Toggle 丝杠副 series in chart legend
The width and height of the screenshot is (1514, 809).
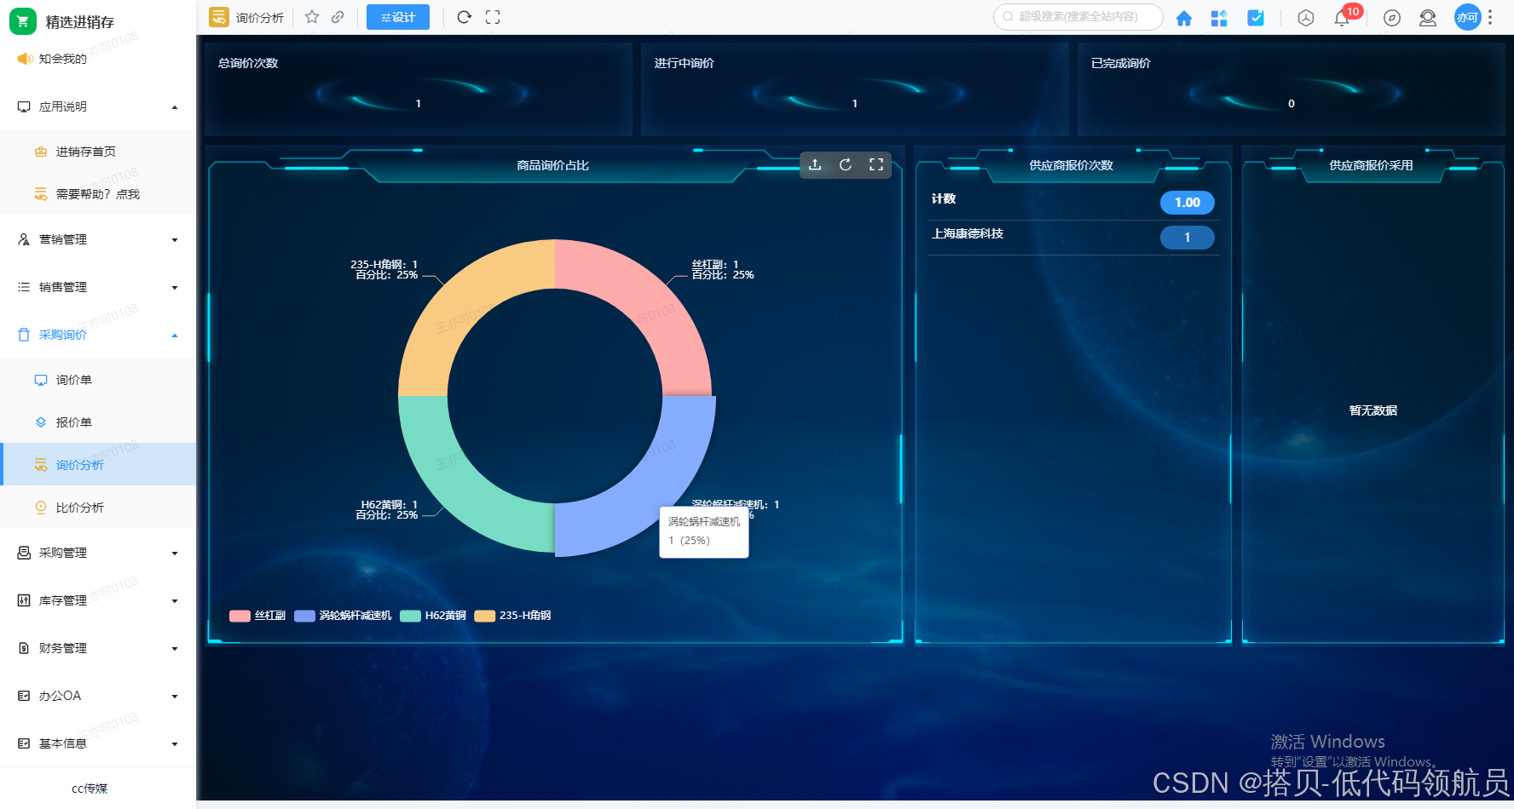tap(257, 615)
